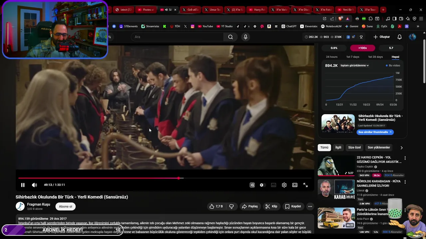Switch to the Pirates browser tab
This screenshot has height=239, width=426.
click(x=146, y=10)
